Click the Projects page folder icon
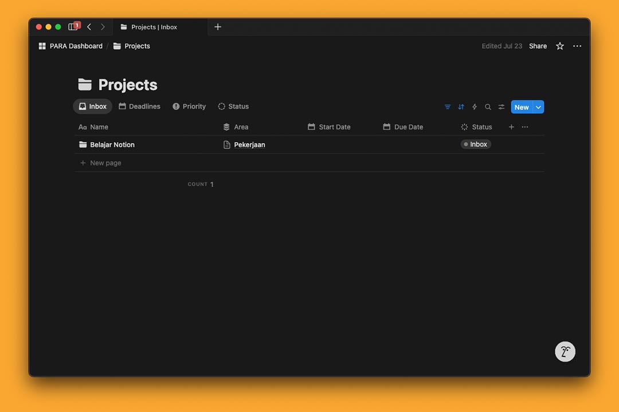 click(84, 84)
